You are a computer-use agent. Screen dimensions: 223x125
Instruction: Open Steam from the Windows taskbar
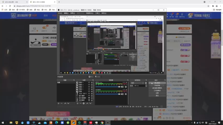pos(74,122)
